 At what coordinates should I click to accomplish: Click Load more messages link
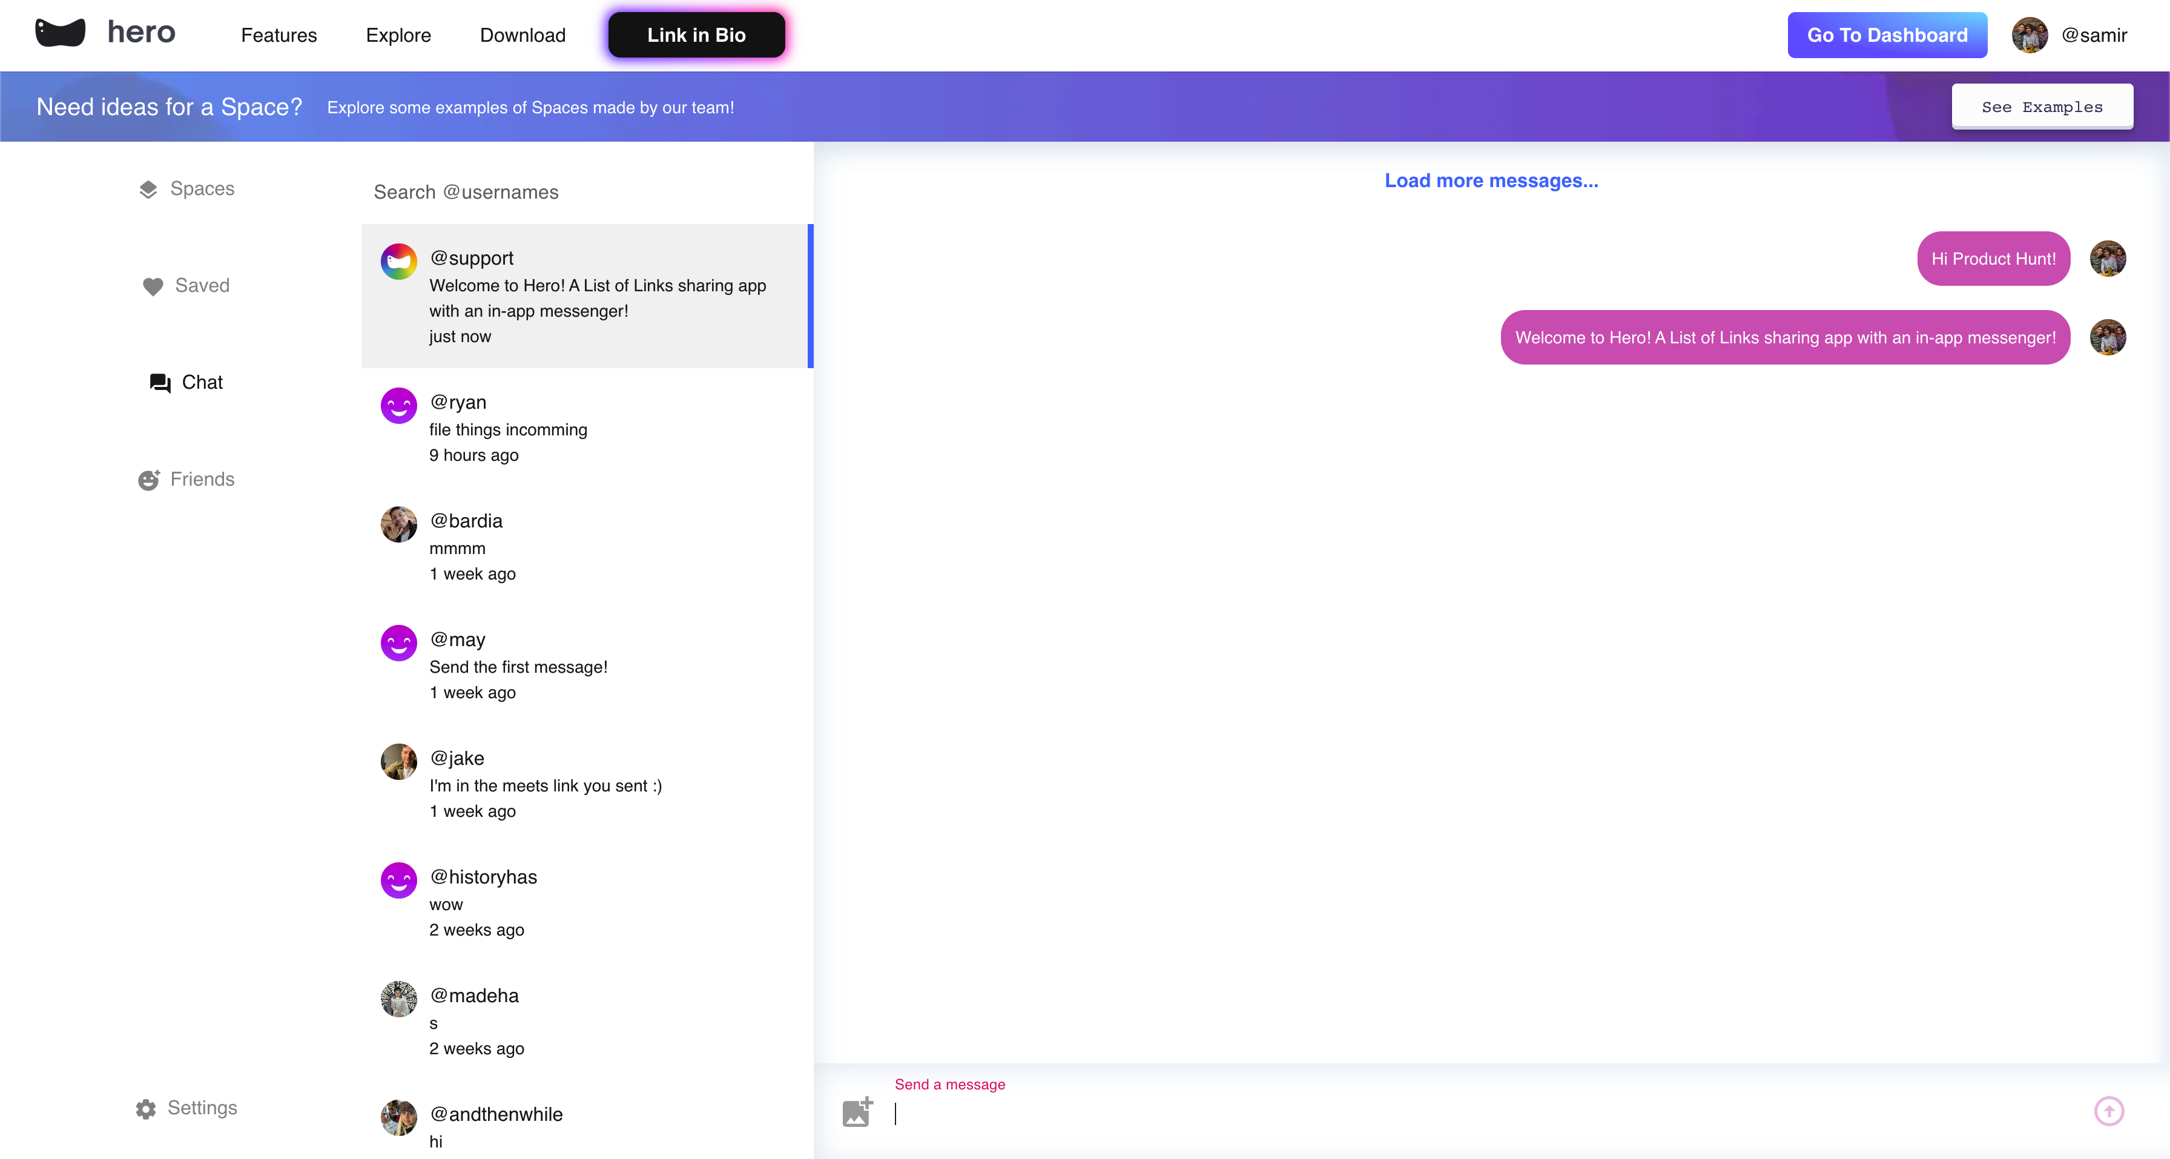(1490, 180)
